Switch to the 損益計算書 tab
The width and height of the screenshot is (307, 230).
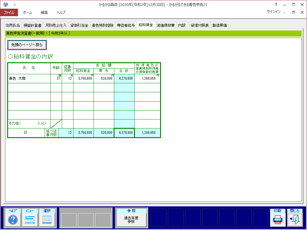(32, 25)
